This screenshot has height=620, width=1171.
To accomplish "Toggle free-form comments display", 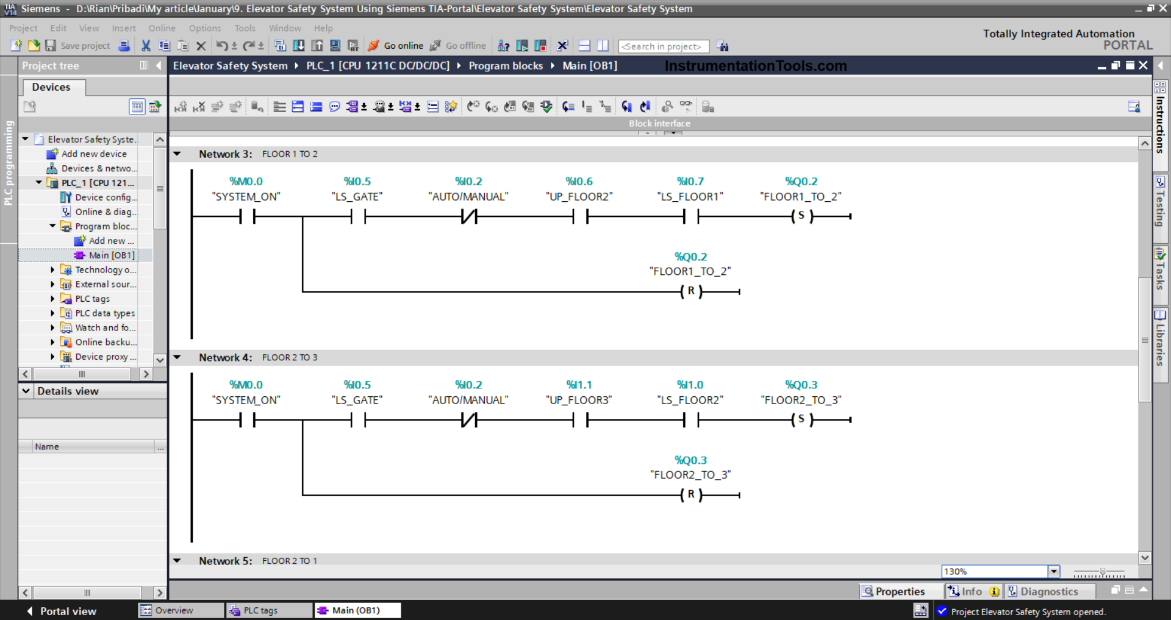I will coord(334,107).
